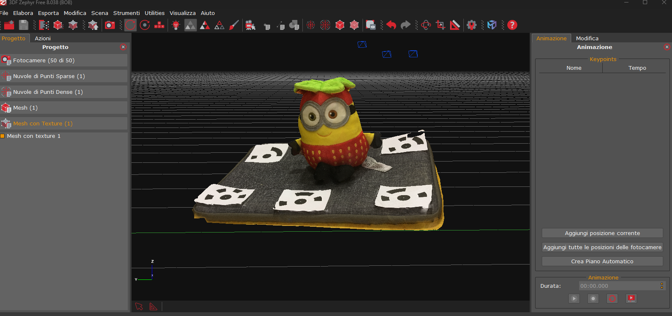The width and height of the screenshot is (672, 316).
Task: Open the Aiuto menu
Action: click(207, 13)
